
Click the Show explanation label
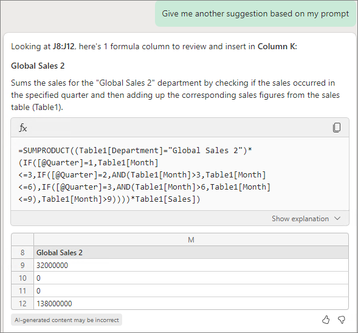300,219
